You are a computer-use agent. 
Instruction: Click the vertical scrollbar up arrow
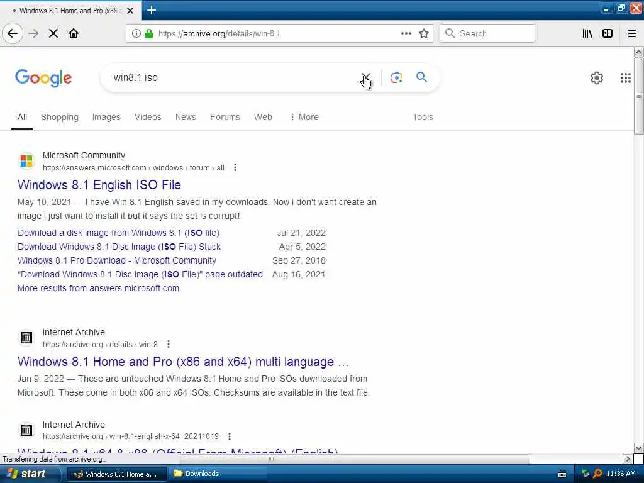tap(638, 52)
